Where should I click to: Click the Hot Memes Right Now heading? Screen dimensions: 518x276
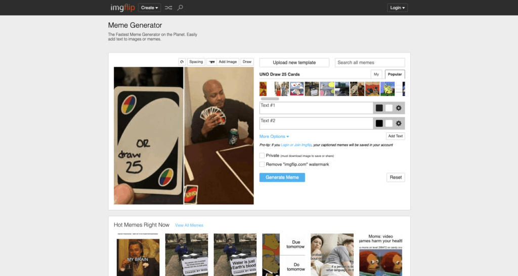click(142, 225)
